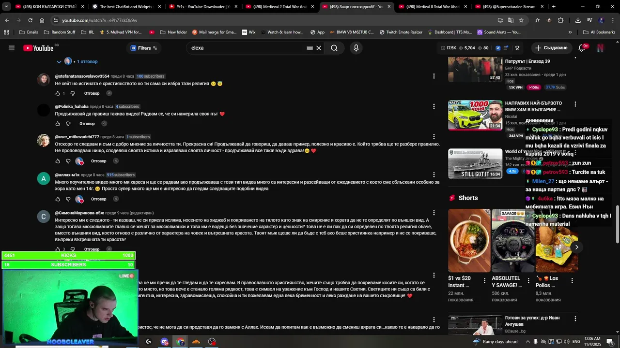Open browser home page
The image size is (620, 348).
[x=42, y=20]
